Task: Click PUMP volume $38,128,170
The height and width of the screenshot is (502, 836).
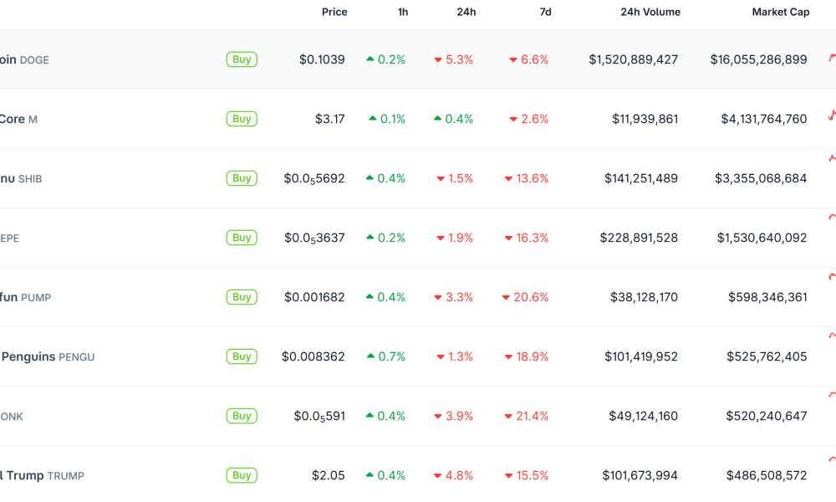Action: tap(644, 297)
